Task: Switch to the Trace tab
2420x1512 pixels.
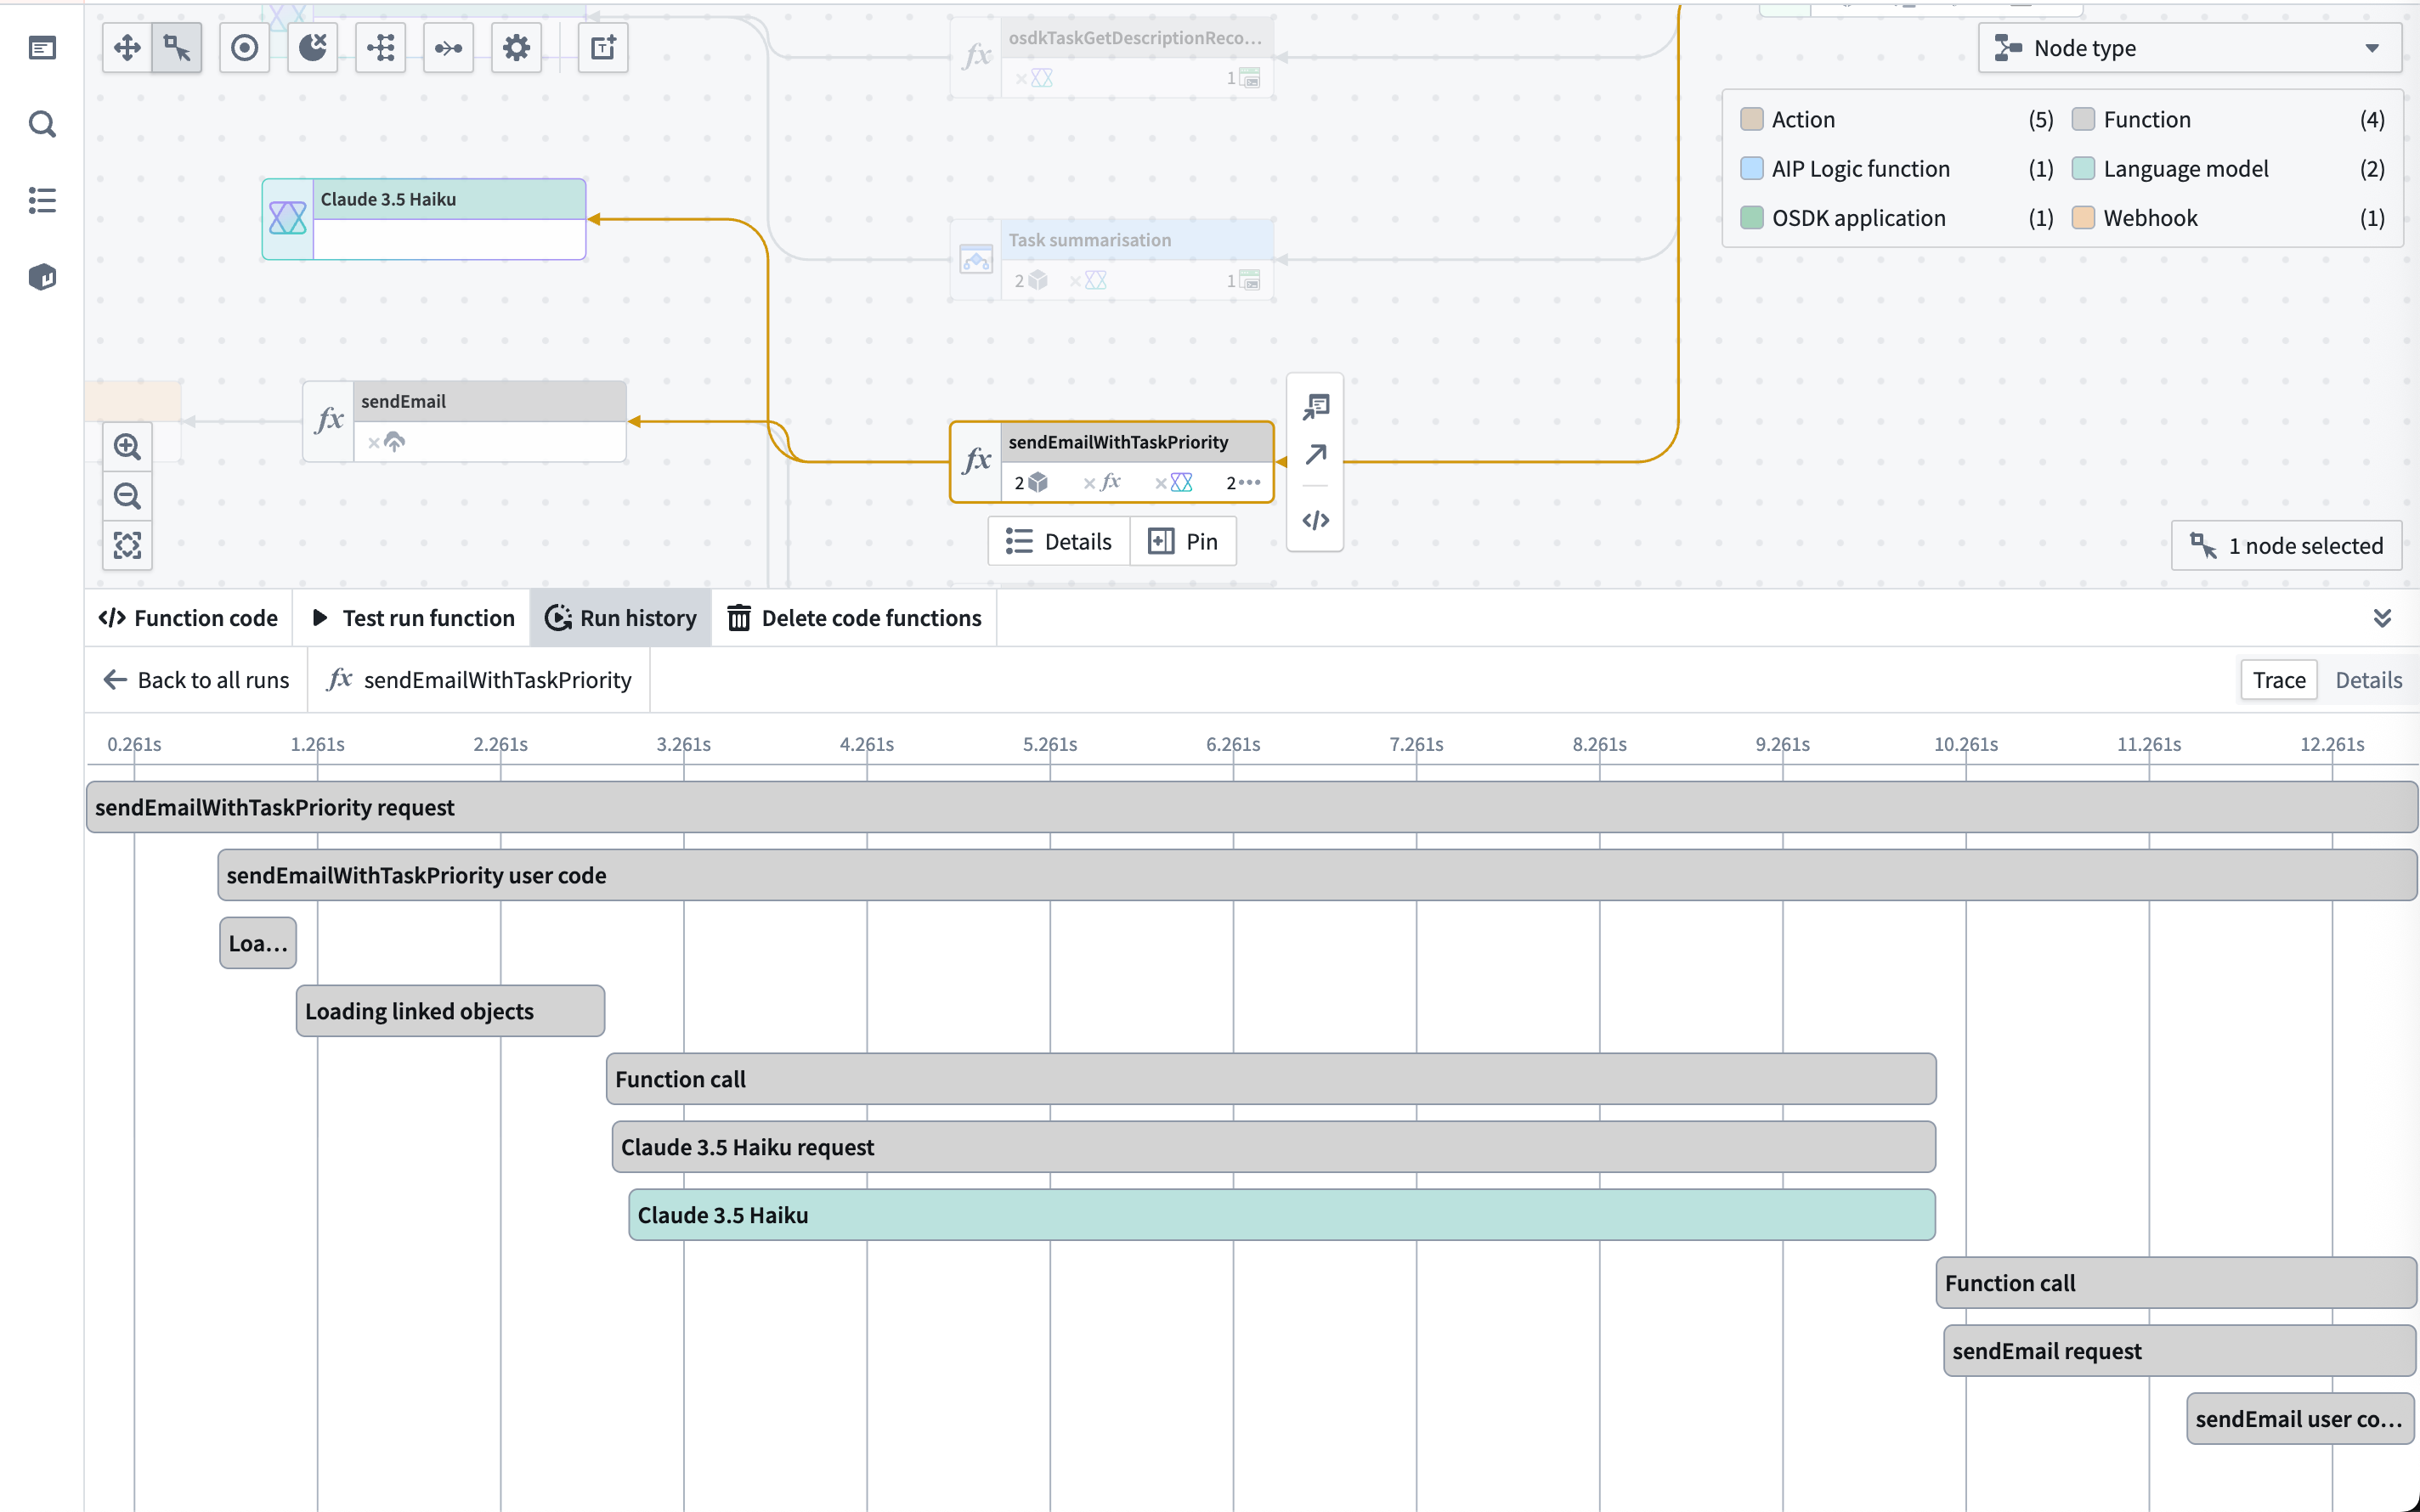Action: click(2278, 679)
